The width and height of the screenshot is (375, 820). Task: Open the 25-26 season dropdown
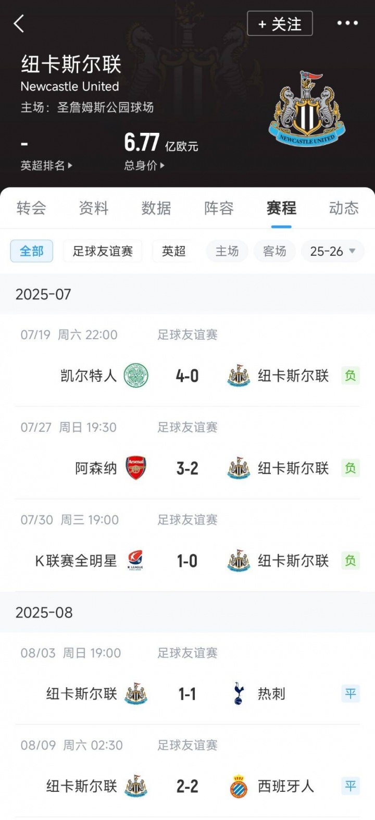coord(332,251)
